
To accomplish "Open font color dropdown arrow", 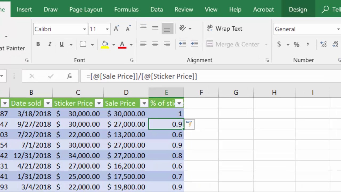I will 131,45.
